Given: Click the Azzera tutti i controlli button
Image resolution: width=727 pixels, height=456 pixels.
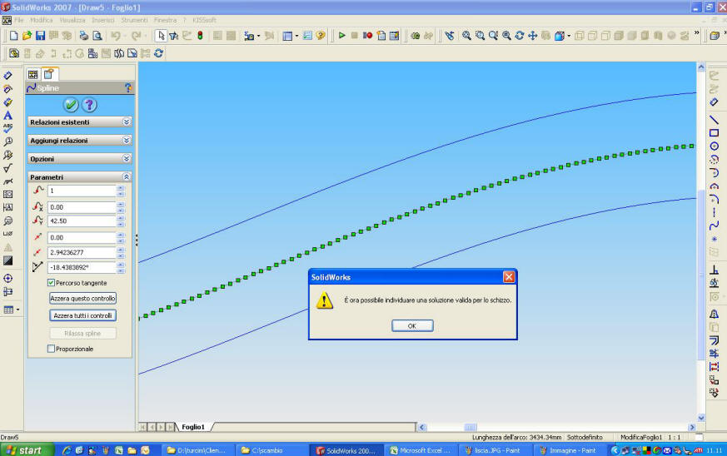Looking at the screenshot, I should pyautogui.click(x=82, y=315).
